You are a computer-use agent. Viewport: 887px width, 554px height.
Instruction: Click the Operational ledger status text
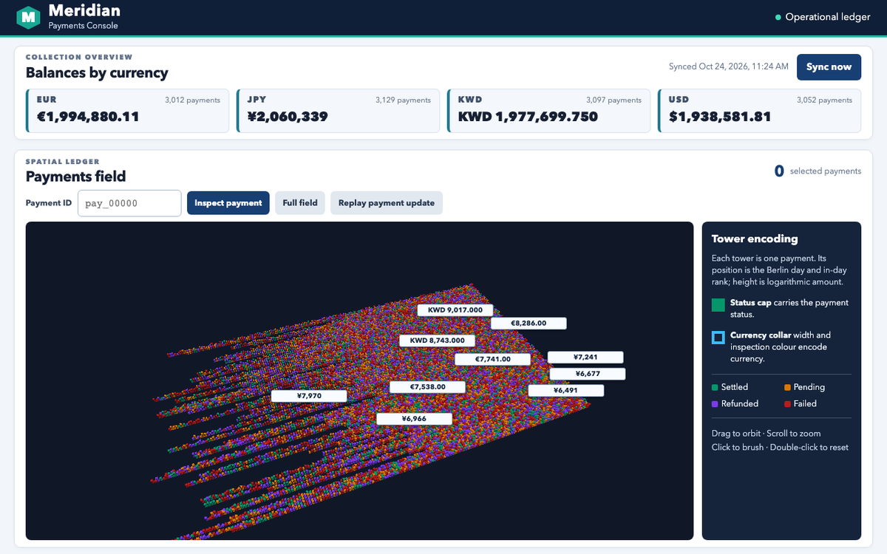coord(828,17)
